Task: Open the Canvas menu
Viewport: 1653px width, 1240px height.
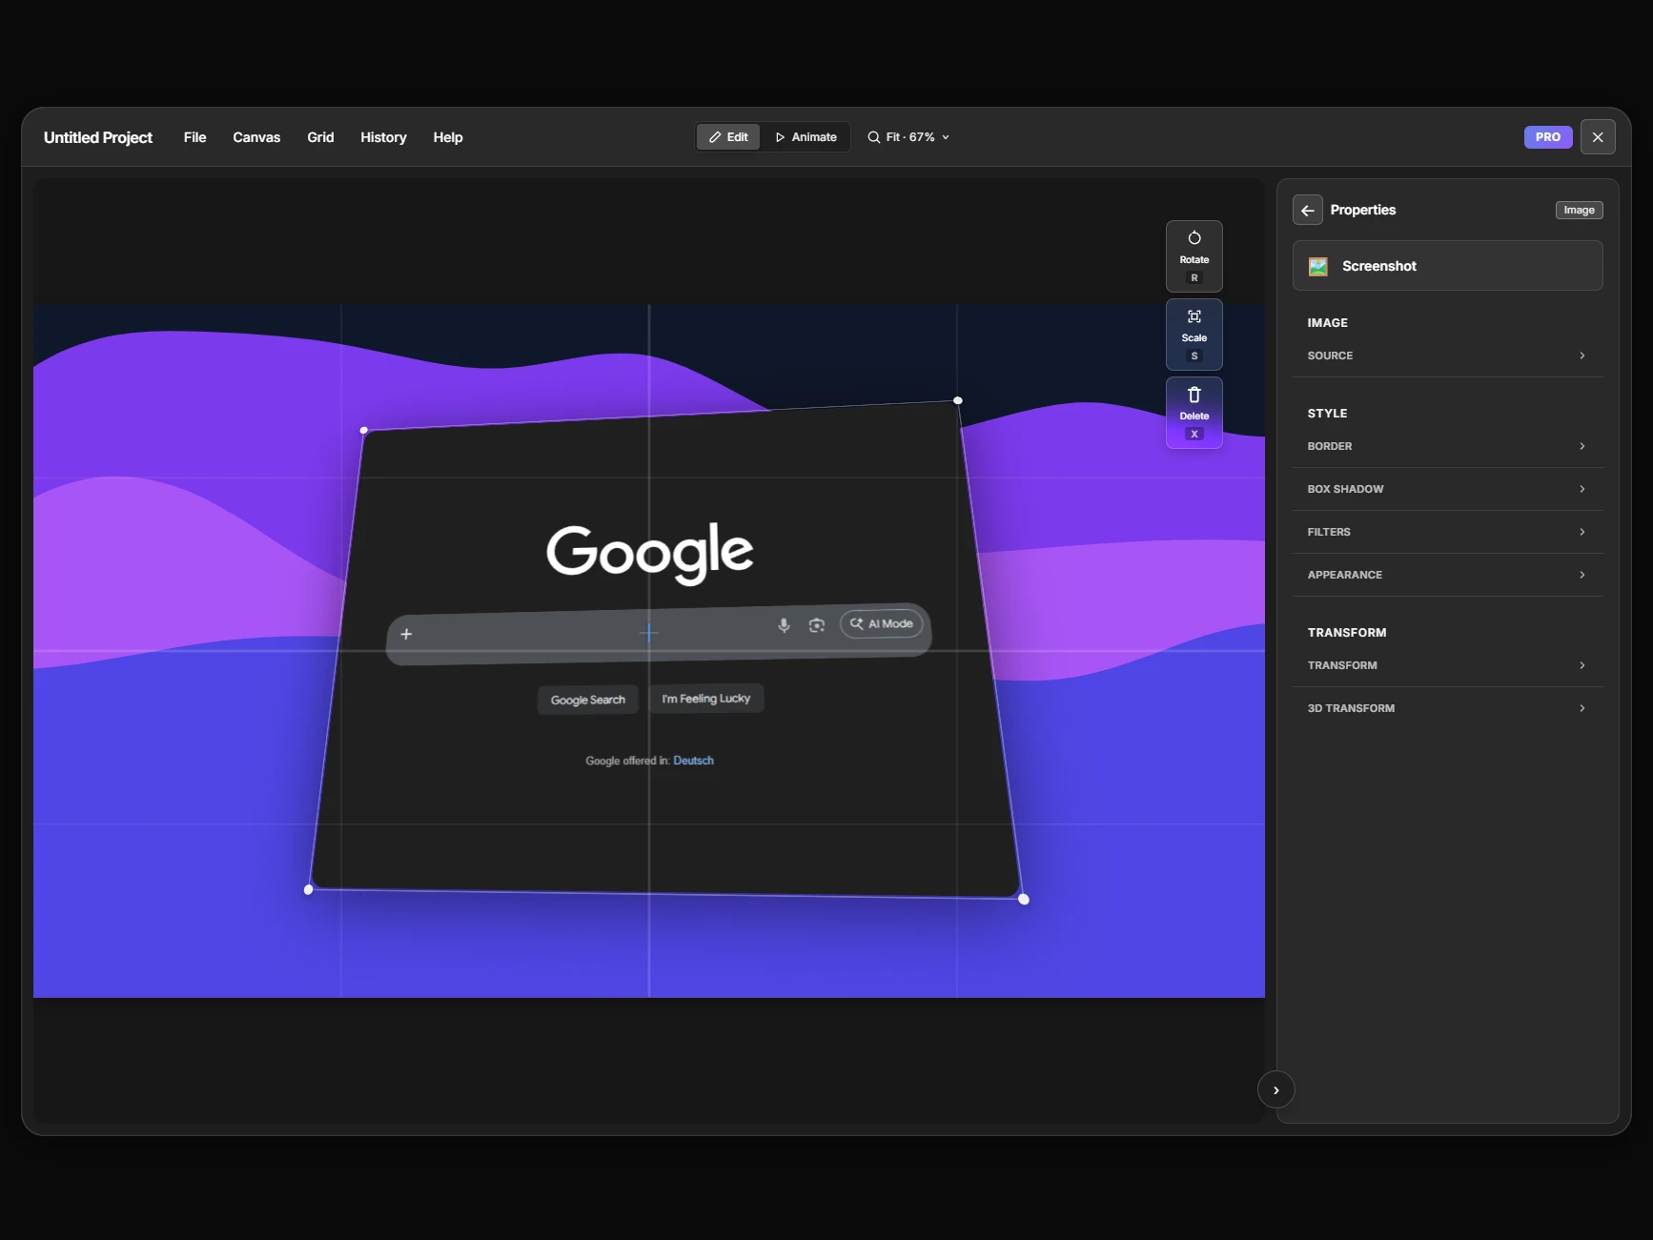Action: pyautogui.click(x=255, y=137)
